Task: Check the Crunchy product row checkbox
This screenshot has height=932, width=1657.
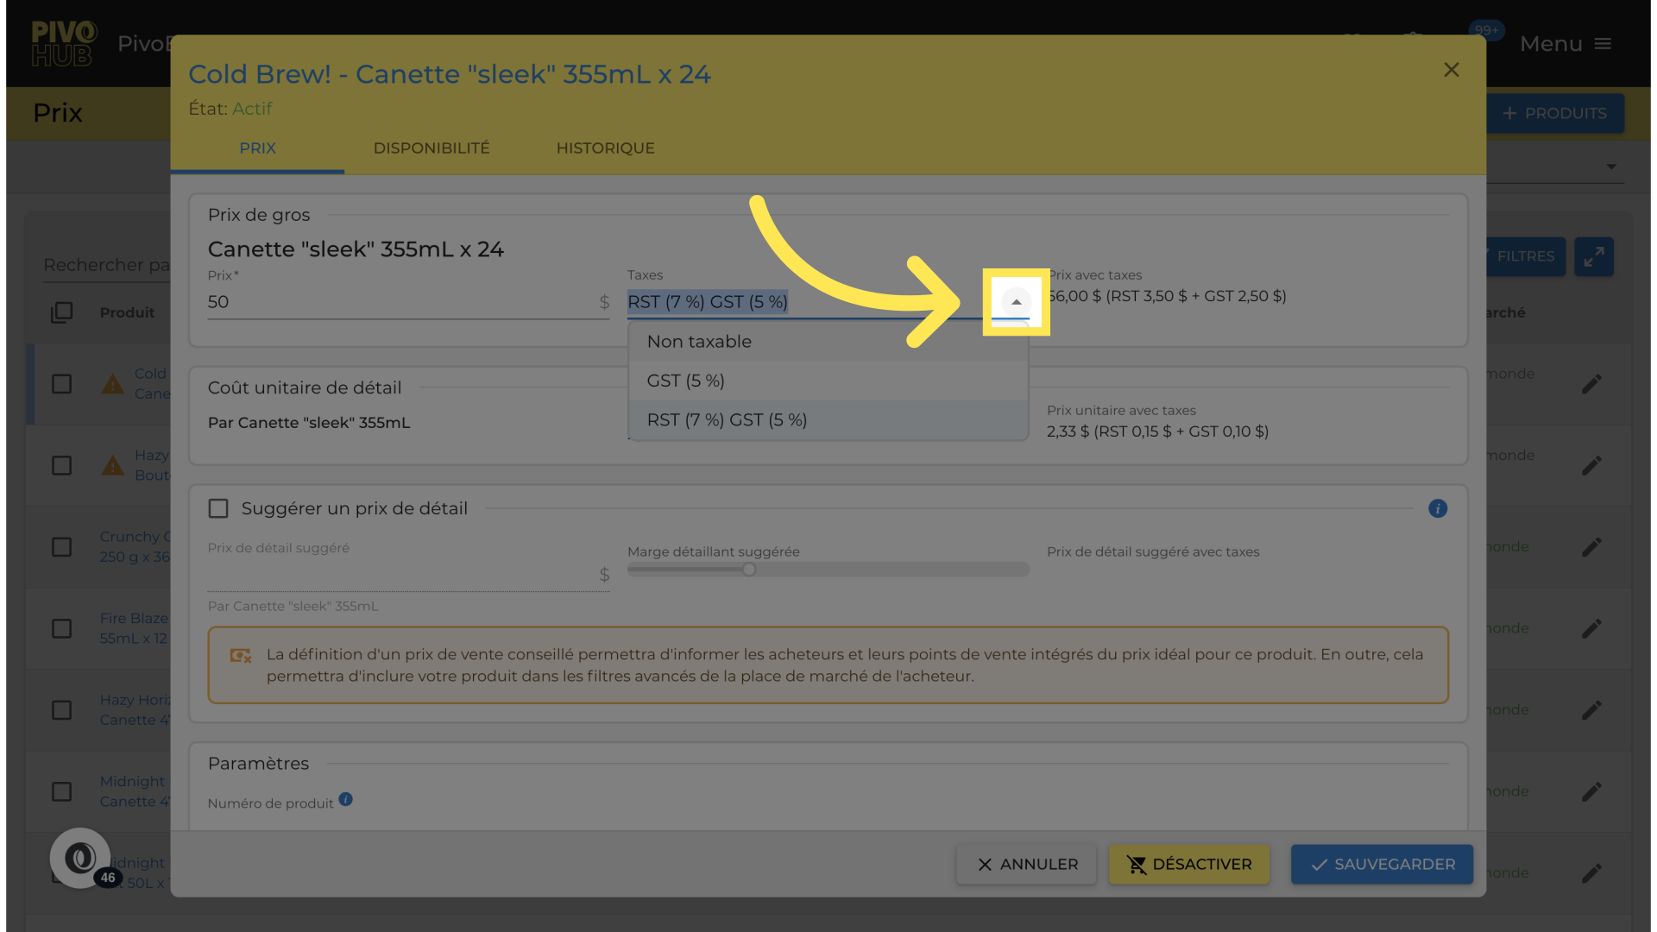Action: coord(61,547)
